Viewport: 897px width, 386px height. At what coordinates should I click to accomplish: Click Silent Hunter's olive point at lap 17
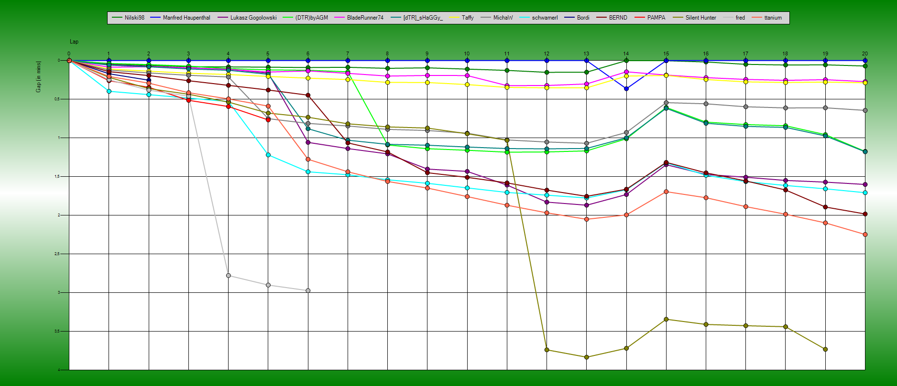coord(746,326)
